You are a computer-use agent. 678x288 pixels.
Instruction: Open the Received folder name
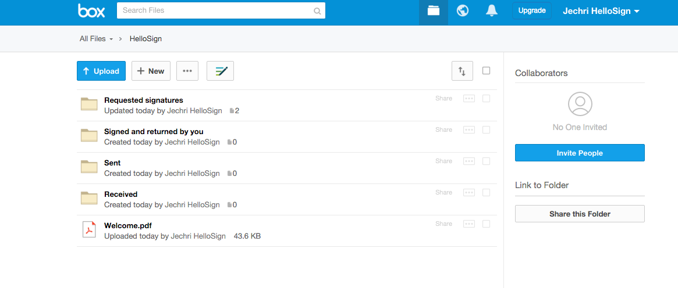120,195
